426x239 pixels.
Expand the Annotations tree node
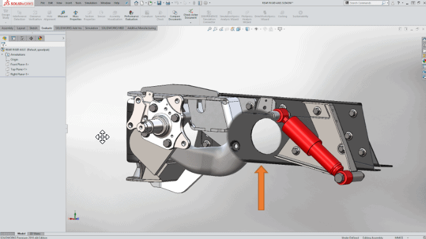coord(2,54)
